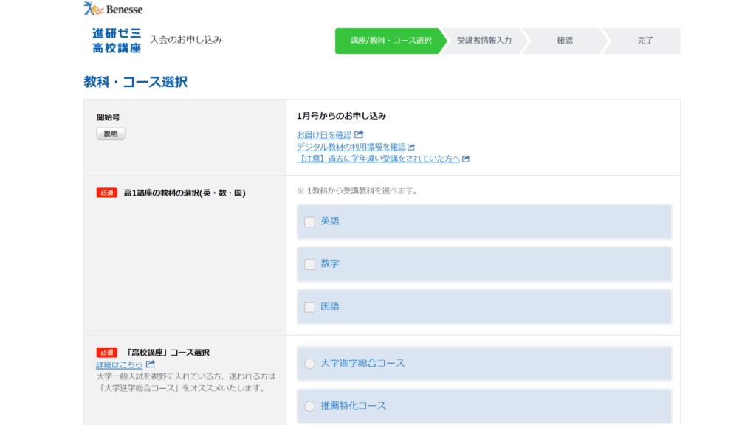Click the external link icon next to 詳細はこちら
The height and width of the screenshot is (425, 756).
tap(151, 364)
